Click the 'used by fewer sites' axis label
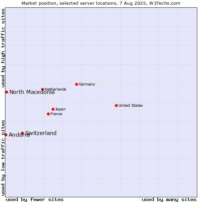Screen dimensions: 202x202 [x=35, y=200]
